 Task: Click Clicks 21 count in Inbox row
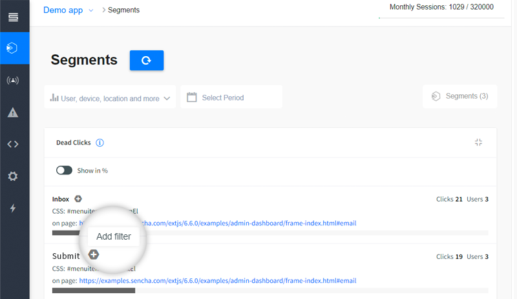[x=449, y=199]
